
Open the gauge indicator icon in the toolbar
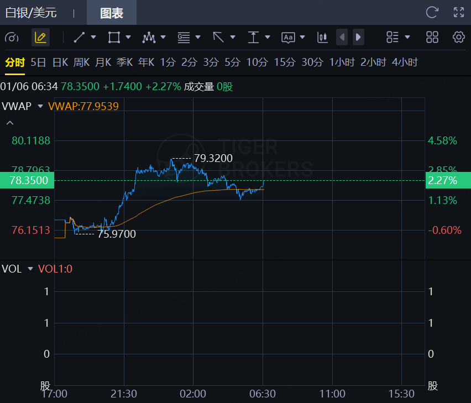tap(12, 37)
